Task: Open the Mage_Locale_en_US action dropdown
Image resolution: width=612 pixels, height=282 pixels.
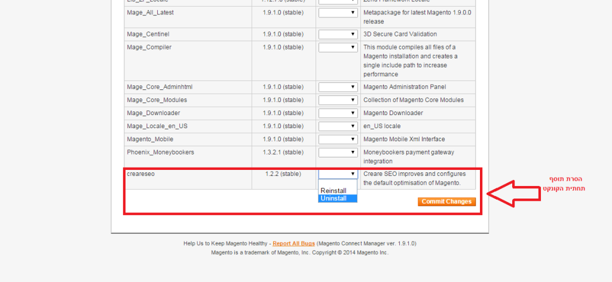Action: click(x=338, y=126)
